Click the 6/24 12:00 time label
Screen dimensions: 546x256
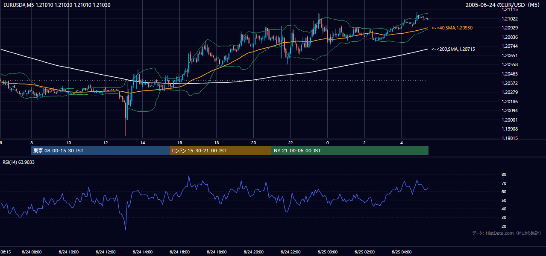[x=106, y=252]
